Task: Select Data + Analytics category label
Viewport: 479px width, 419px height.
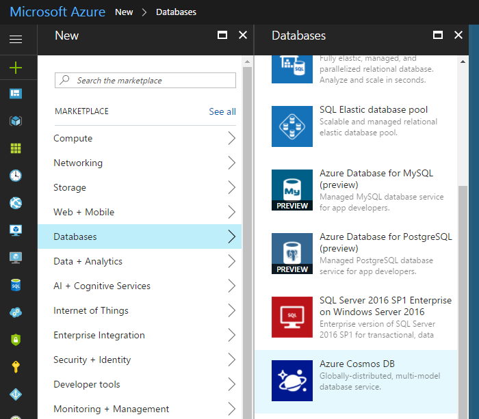Action: (x=88, y=261)
